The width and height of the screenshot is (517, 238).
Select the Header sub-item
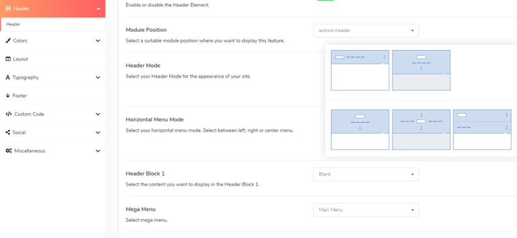click(53, 24)
